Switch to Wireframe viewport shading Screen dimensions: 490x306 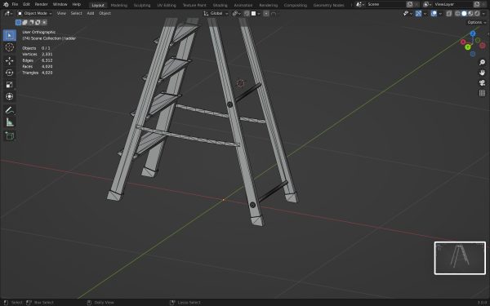457,13
